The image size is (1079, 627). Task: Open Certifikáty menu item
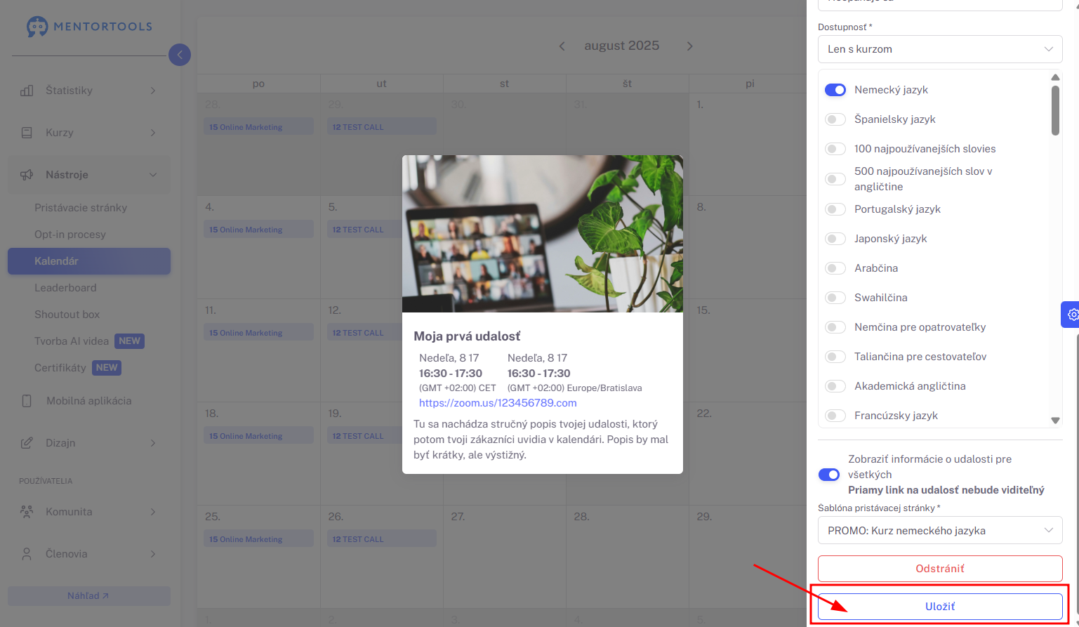point(60,368)
